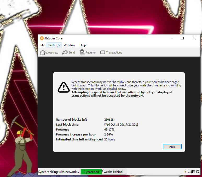Maximize the Bitcoin Core window
Screen dimensions: 202x177
182,38
